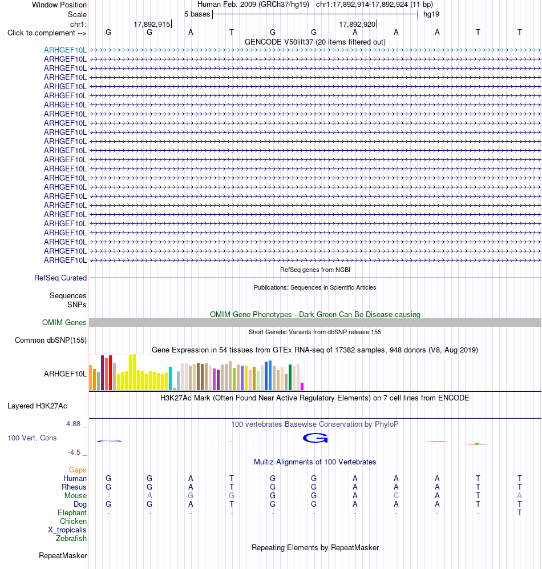Open 'Short Genetic Variants from dbSNP release 155' title
This screenshot has height=569, width=542.
coord(315,332)
